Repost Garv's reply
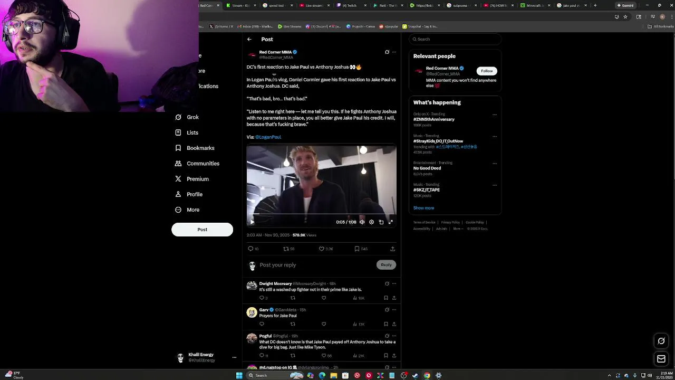 [293, 324]
